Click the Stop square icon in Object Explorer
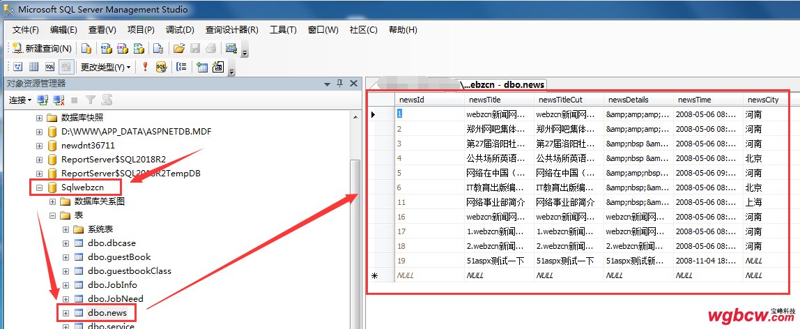800x329 pixels. [75, 100]
